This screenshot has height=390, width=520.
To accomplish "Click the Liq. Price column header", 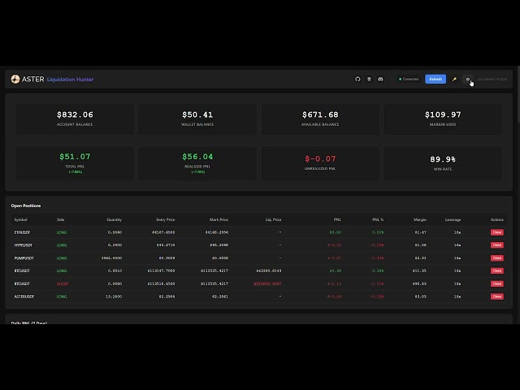I will pyautogui.click(x=273, y=219).
